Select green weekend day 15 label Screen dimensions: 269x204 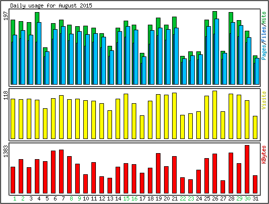pos(126,198)
